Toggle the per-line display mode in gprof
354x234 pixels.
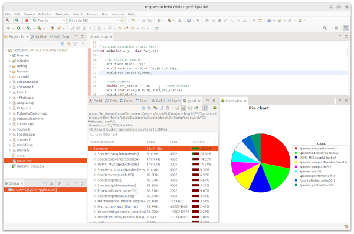click(189, 108)
